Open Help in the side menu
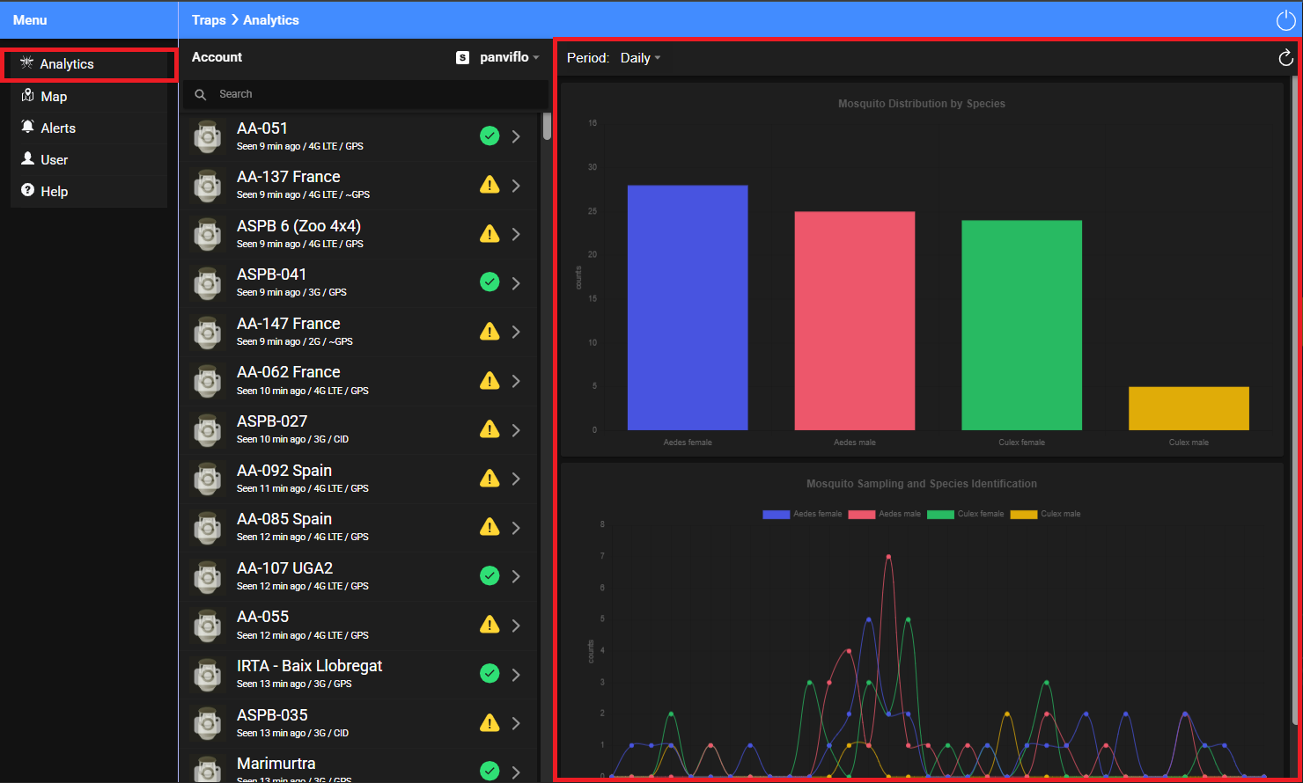This screenshot has width=1303, height=783. click(x=89, y=192)
